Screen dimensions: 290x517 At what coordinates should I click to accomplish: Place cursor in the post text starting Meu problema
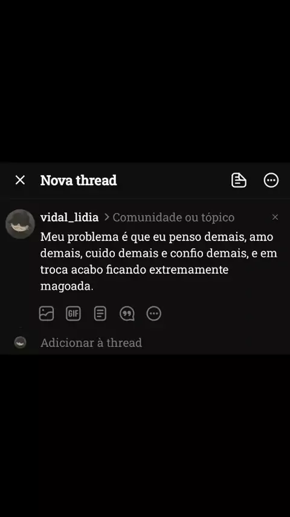click(x=159, y=262)
